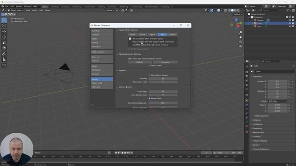
Task: Click the Console Scrollback Lines field
Action: tap(163, 103)
